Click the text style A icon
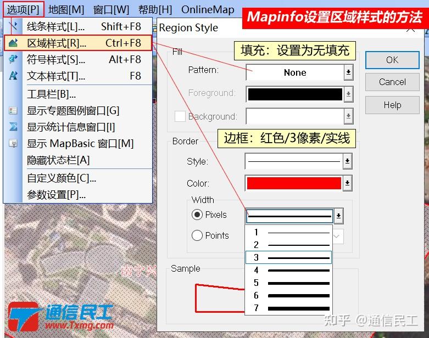429x338 pixels. coord(13,76)
